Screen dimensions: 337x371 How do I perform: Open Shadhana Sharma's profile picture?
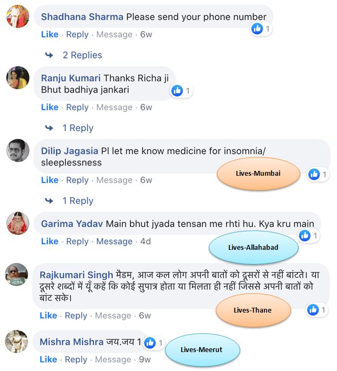[18, 16]
